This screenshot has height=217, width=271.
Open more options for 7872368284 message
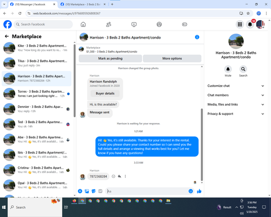point(125,176)
